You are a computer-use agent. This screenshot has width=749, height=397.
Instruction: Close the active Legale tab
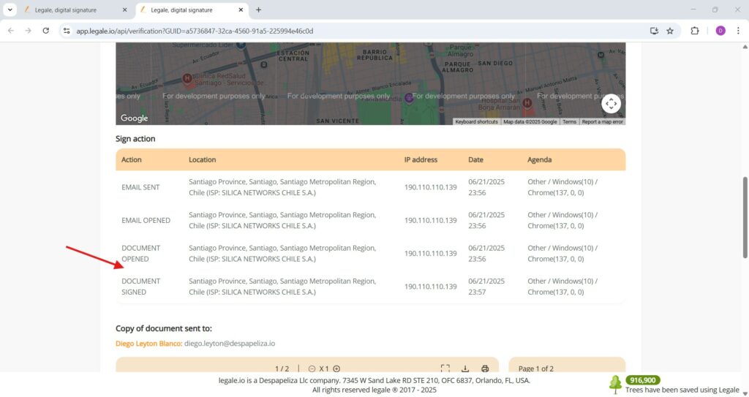tap(241, 10)
